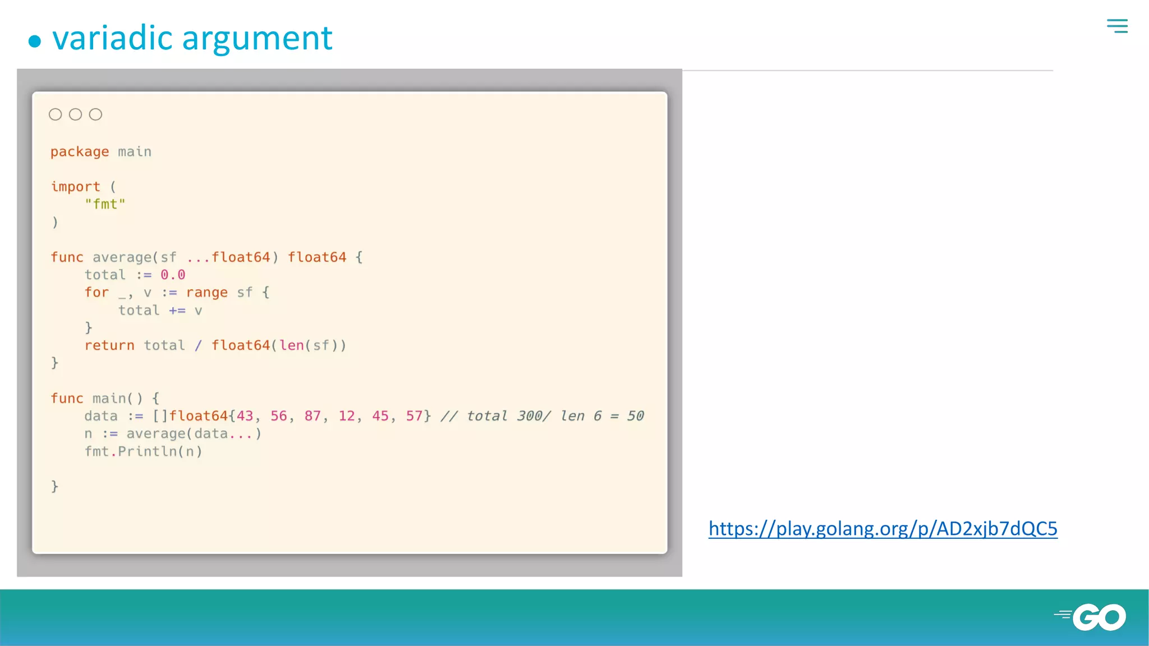Click the 'import (' line
Screen dimensions: 1149x646
[83, 187]
